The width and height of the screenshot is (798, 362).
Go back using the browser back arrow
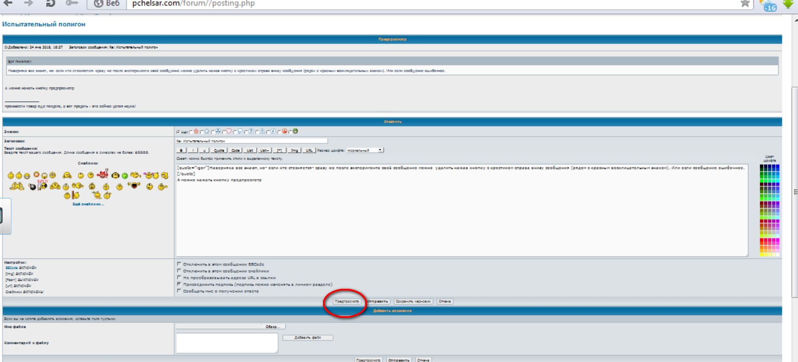(8, 4)
